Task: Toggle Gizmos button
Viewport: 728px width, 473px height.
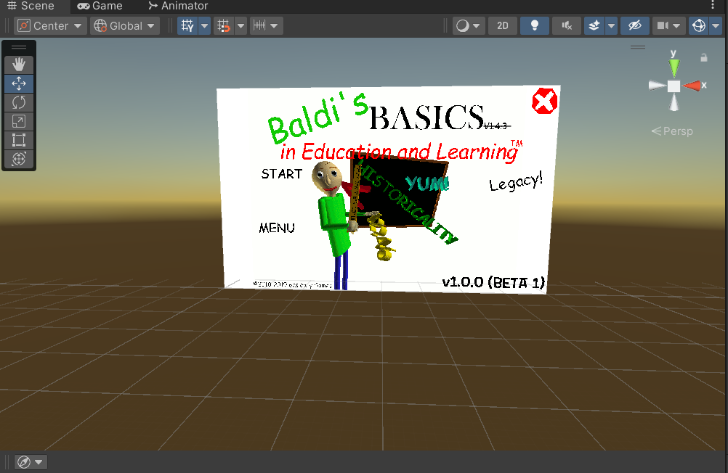Action: pyautogui.click(x=699, y=26)
